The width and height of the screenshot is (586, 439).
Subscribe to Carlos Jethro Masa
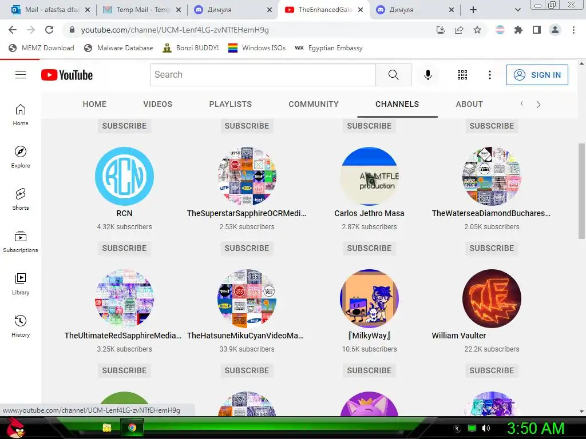click(x=369, y=248)
